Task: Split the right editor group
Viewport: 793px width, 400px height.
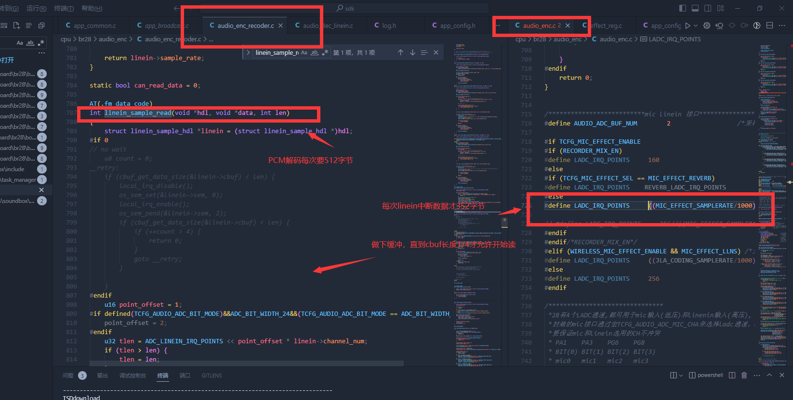Action: click(x=769, y=25)
